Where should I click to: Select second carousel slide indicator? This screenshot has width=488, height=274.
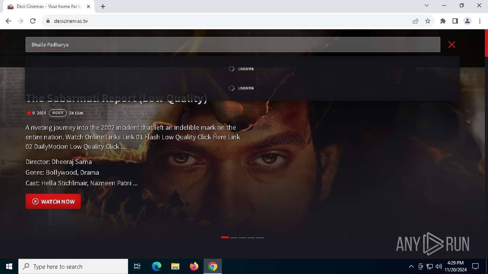[234, 237]
